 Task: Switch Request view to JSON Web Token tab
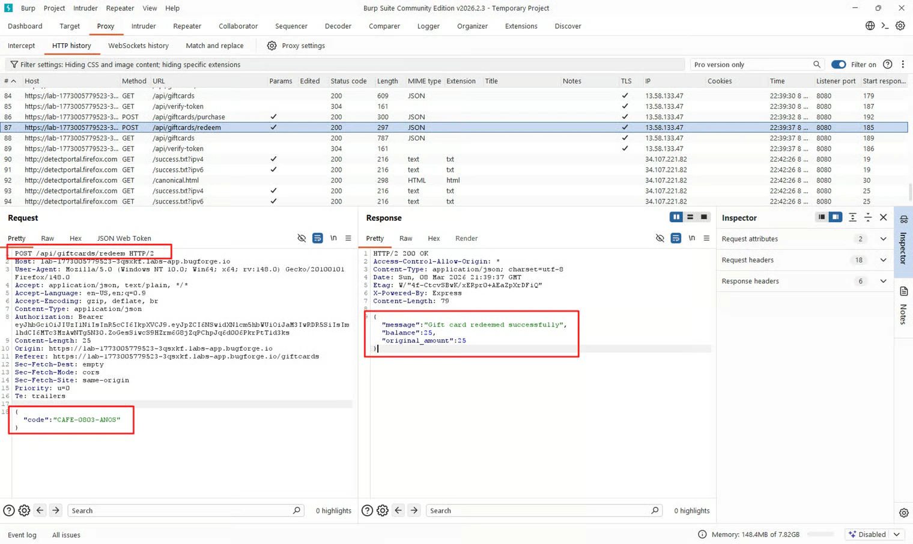[x=124, y=238]
